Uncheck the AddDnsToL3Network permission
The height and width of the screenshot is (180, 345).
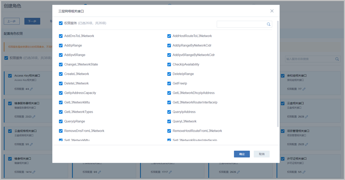click(61, 36)
